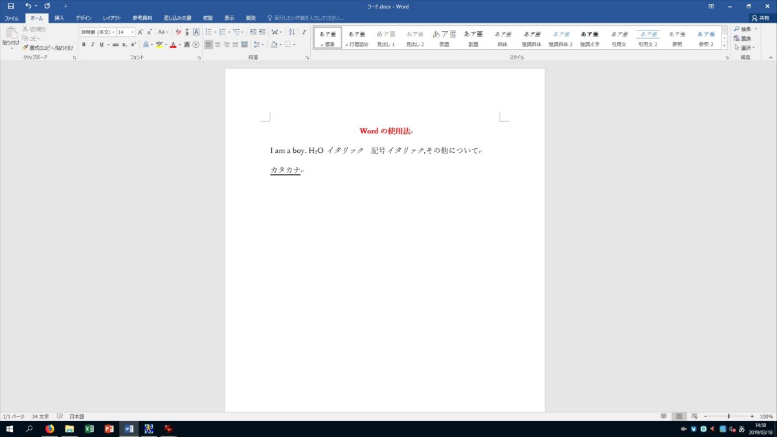
Task: Click the 共有 (Share) button
Action: [x=760, y=18]
